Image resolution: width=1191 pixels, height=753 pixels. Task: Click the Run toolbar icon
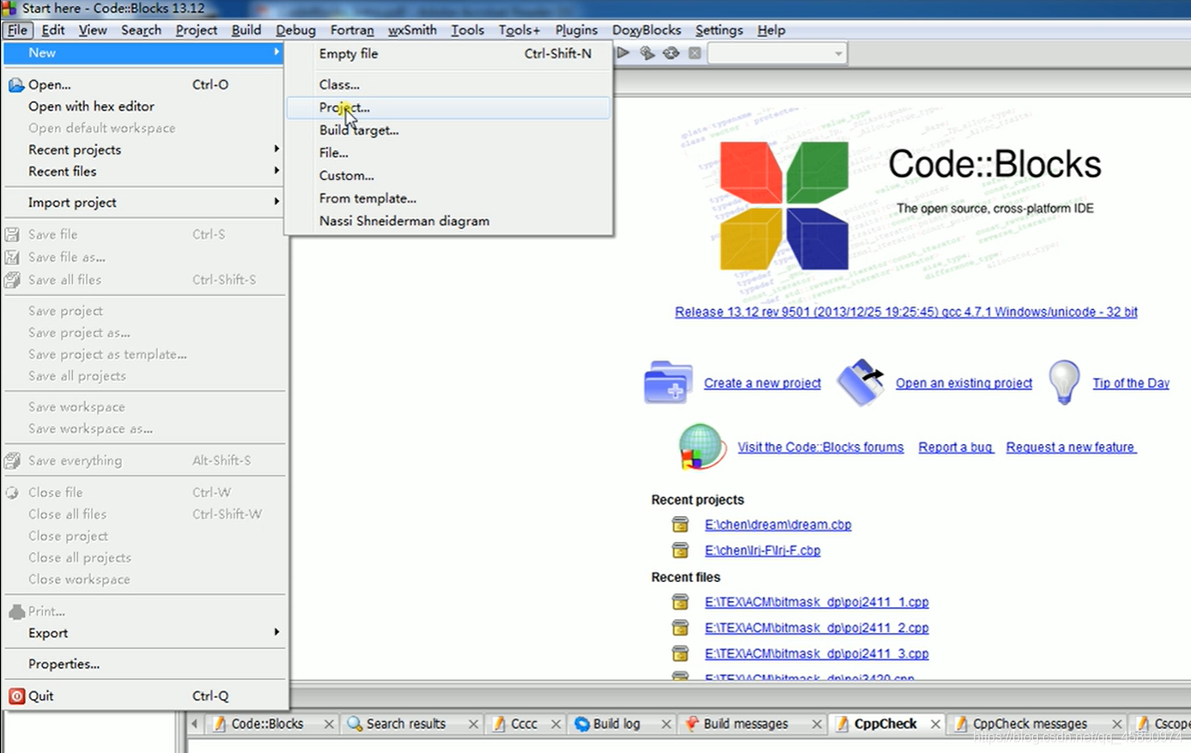coord(623,53)
